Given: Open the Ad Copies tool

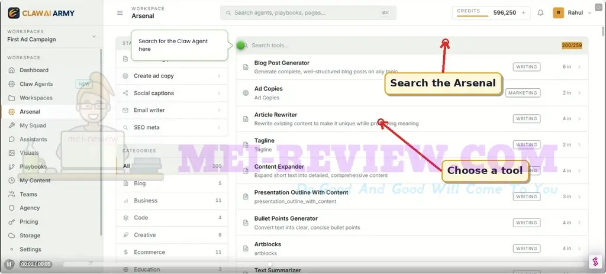Looking at the screenshot, I should pyautogui.click(x=412, y=93).
